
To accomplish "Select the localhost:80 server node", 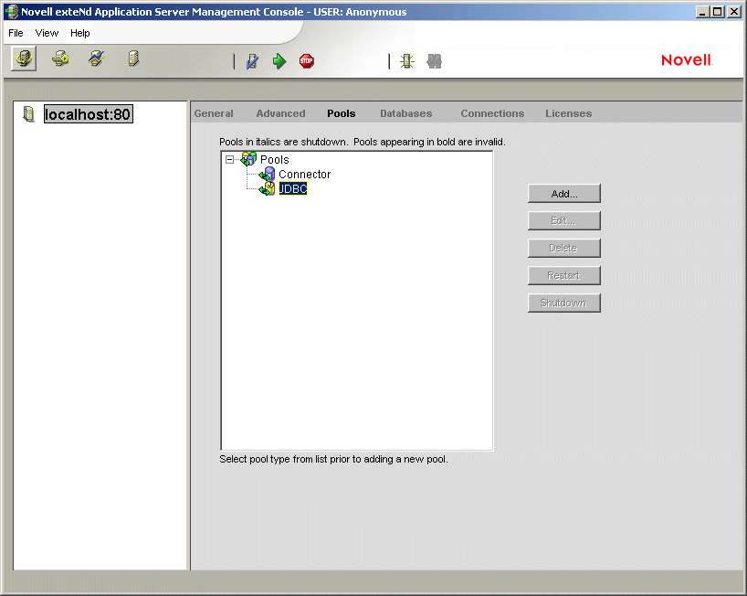I will [89, 114].
